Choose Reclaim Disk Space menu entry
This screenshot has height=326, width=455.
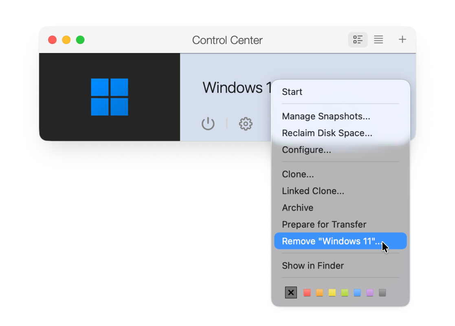pyautogui.click(x=327, y=133)
